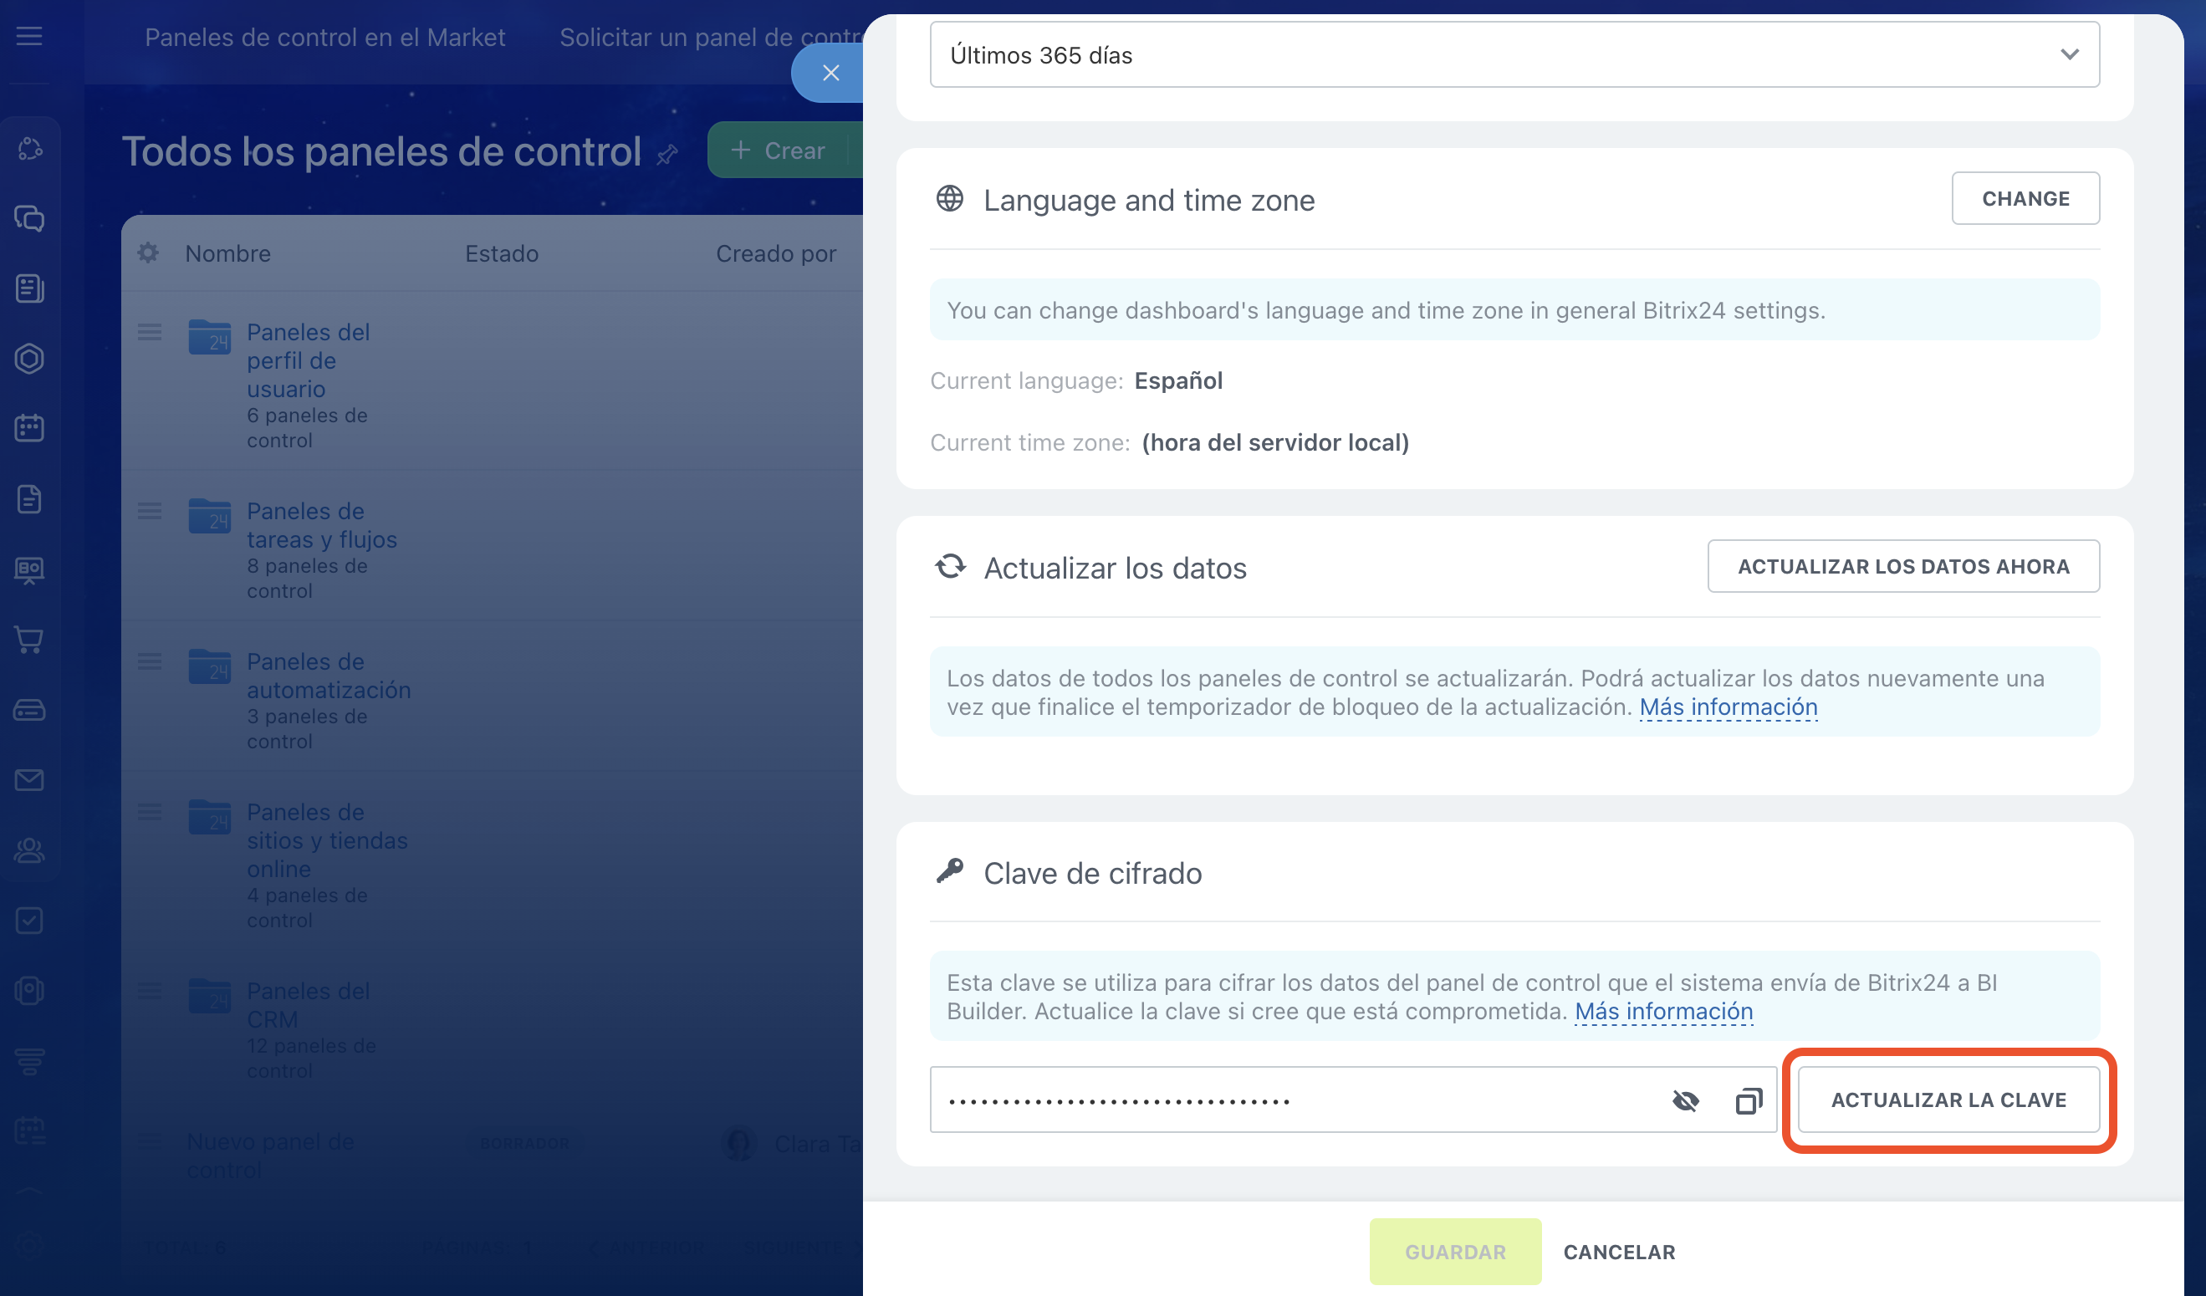Close the settings side panel
The image size is (2206, 1296).
[x=830, y=73]
